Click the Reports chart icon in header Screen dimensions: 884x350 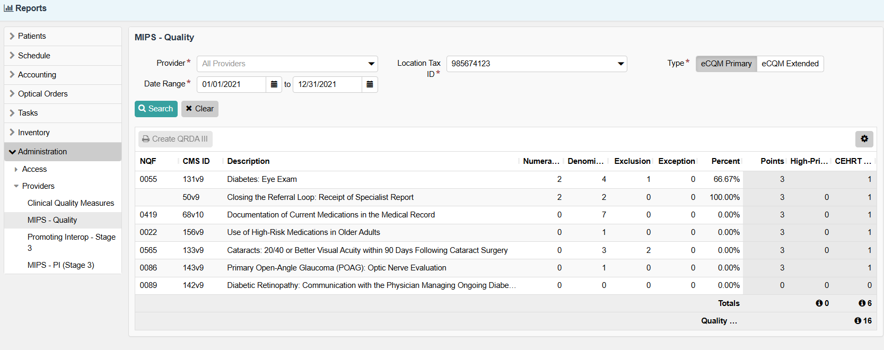[8, 8]
